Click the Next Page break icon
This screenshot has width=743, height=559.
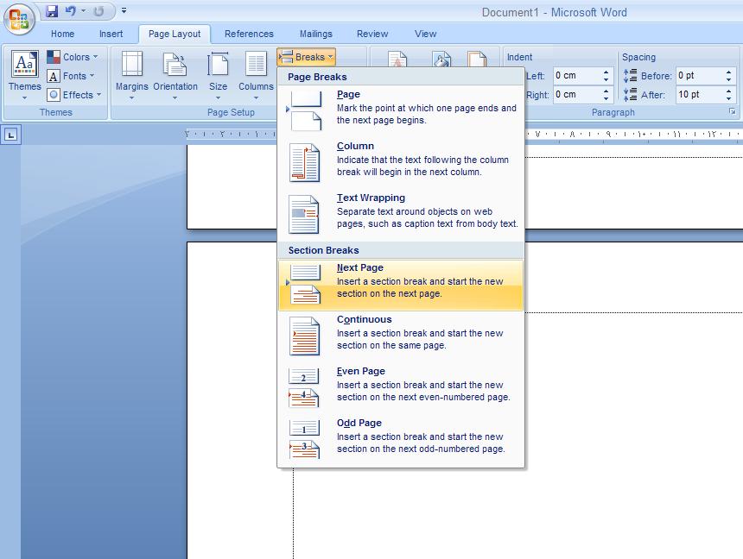pyautogui.click(x=304, y=285)
